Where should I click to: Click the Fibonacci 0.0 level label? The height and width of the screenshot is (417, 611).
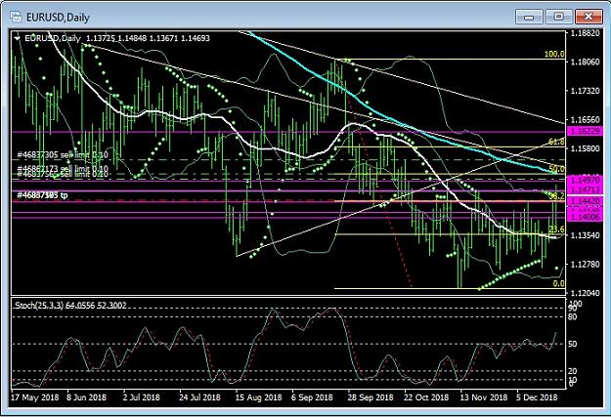click(x=559, y=283)
